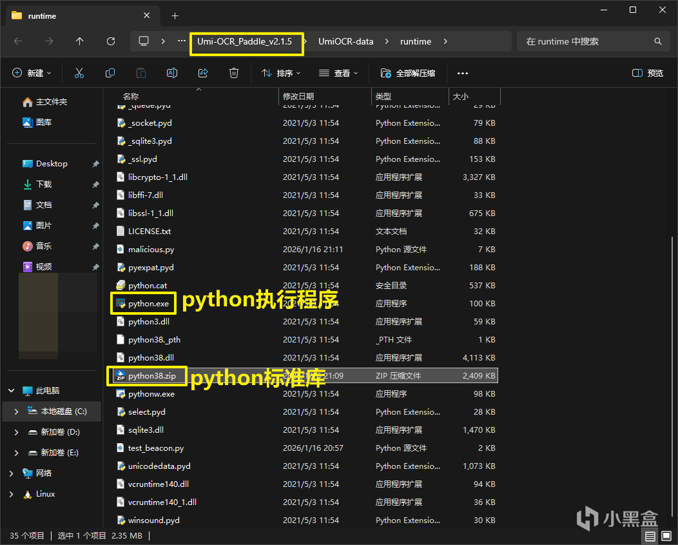Select vcruntime140_1.dll file
This screenshot has width=678, height=545.
click(x=162, y=502)
